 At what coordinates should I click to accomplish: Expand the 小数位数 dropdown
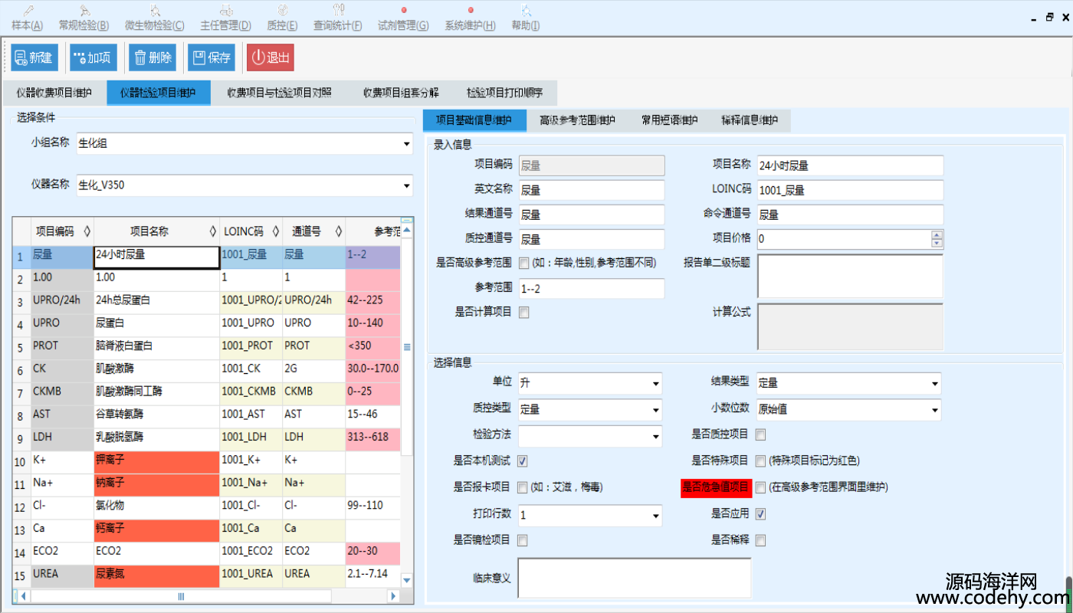click(x=934, y=410)
